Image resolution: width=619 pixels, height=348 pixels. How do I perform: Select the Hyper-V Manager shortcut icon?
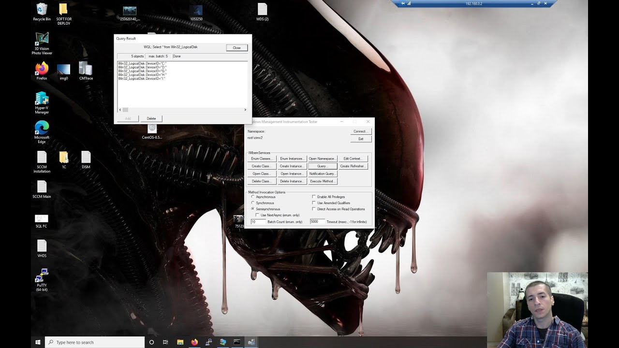coord(42,103)
